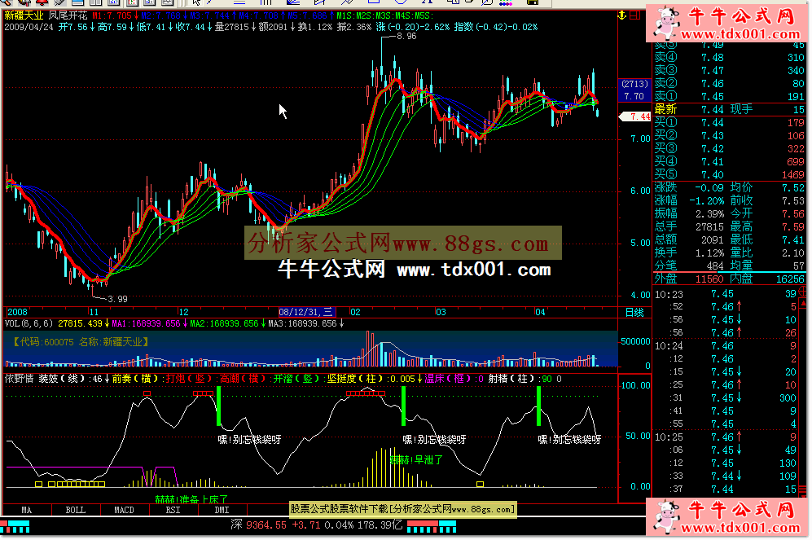The image size is (812, 540).
Task: Click the 温床(框) legend entry
Action: [x=454, y=379]
